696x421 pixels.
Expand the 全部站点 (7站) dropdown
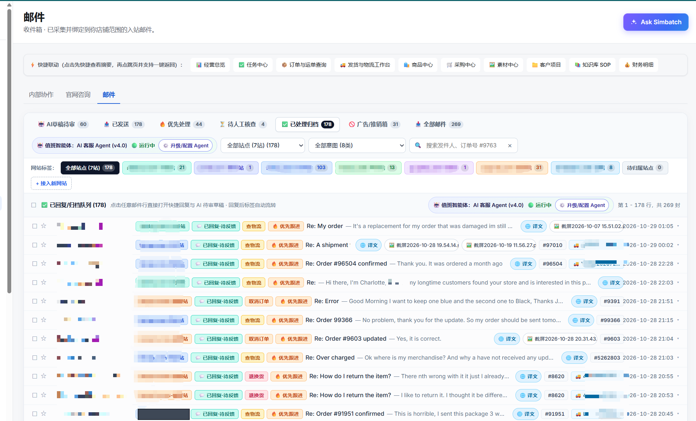[263, 145]
